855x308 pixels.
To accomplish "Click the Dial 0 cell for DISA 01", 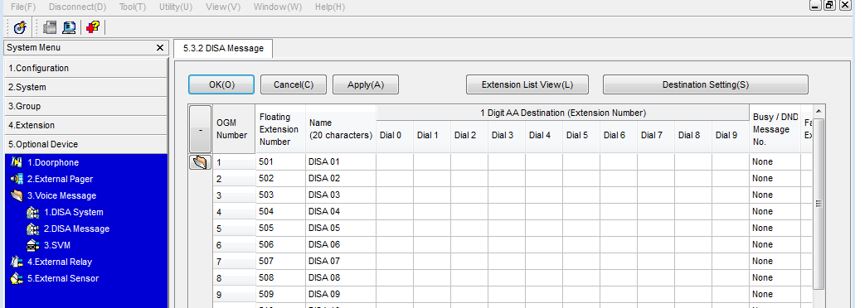I will (394, 161).
